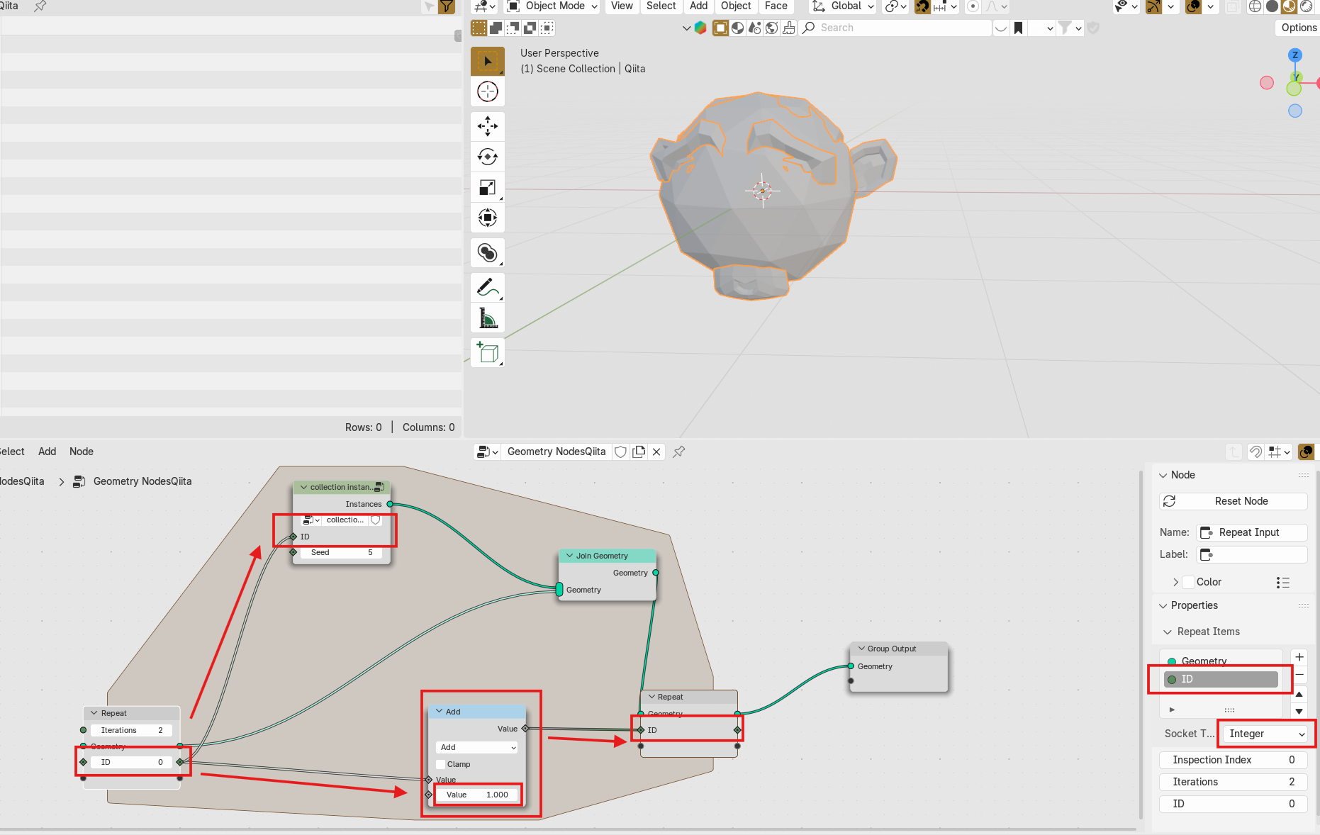Click the bookmark icon in header
Screen dimensions: 1320x835
[x=1019, y=28]
